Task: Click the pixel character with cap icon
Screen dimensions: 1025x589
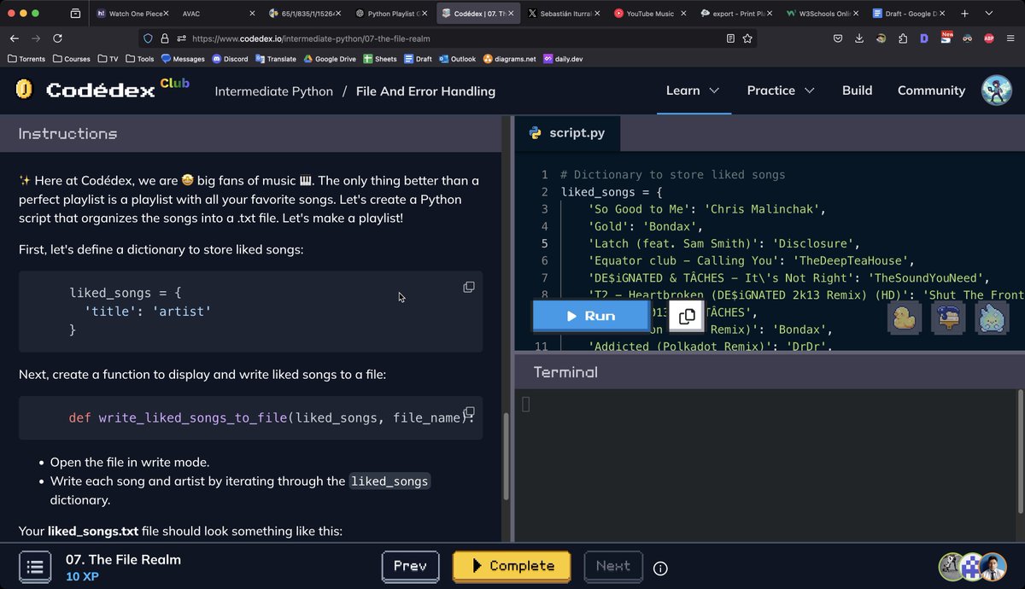Action: [948, 318]
